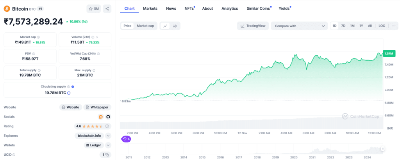Set chart range to All

click(370, 26)
